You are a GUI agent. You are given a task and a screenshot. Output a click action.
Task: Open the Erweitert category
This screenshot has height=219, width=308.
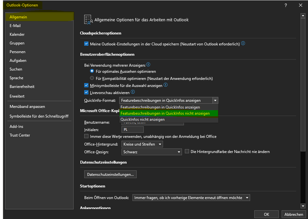click(40, 96)
